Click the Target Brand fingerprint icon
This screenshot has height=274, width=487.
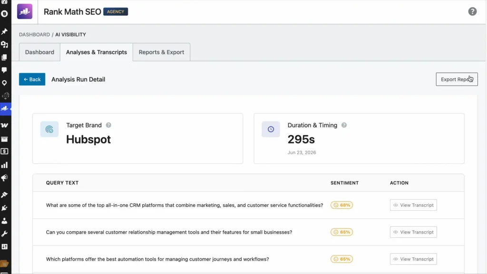(49, 129)
